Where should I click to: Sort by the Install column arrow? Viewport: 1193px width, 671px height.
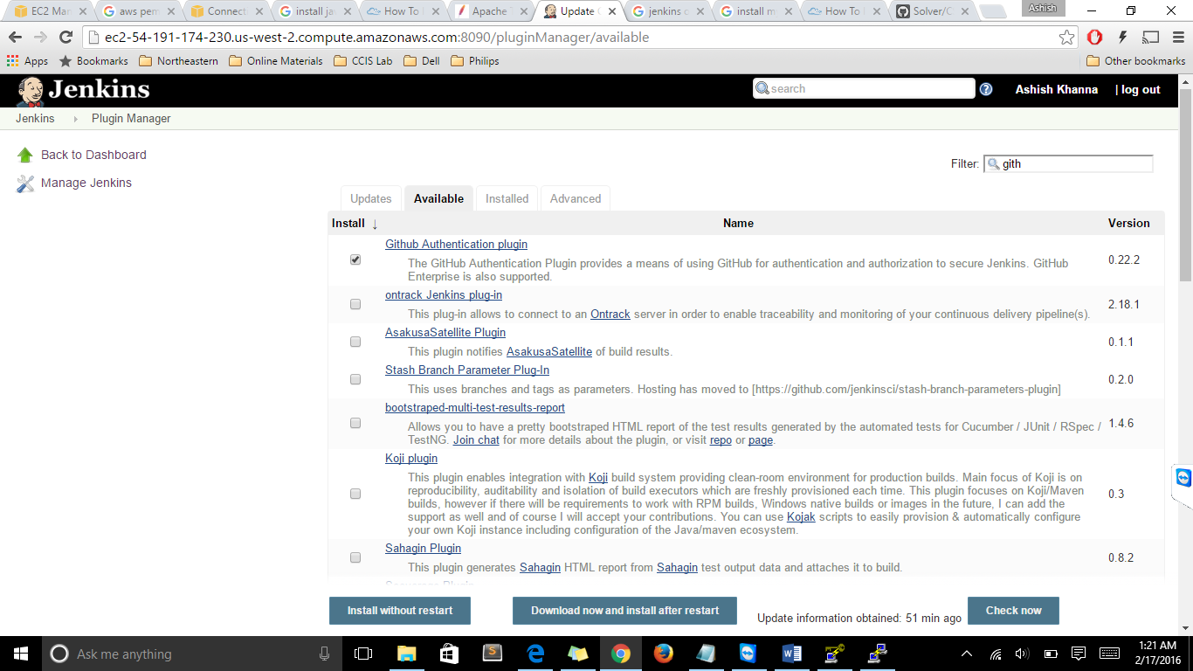[x=375, y=224]
